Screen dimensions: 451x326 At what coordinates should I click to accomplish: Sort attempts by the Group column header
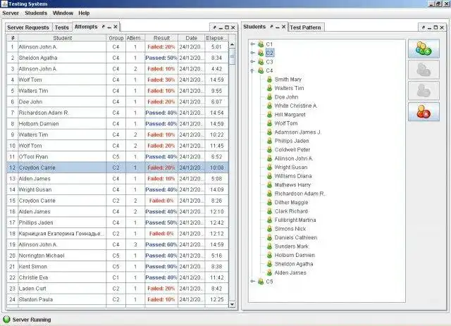click(116, 38)
